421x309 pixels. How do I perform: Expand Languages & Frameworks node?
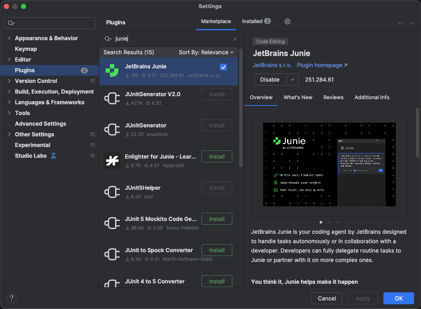click(x=9, y=102)
